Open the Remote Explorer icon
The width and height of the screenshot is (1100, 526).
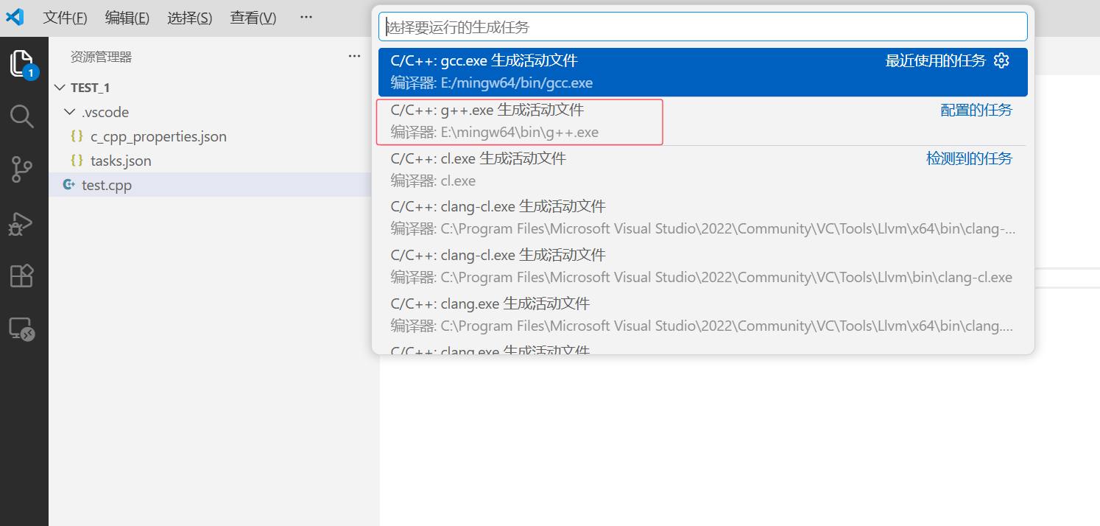pos(22,329)
